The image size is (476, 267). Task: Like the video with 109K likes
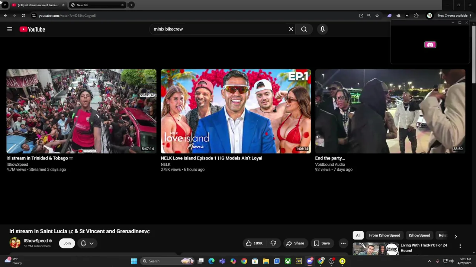pos(254,243)
